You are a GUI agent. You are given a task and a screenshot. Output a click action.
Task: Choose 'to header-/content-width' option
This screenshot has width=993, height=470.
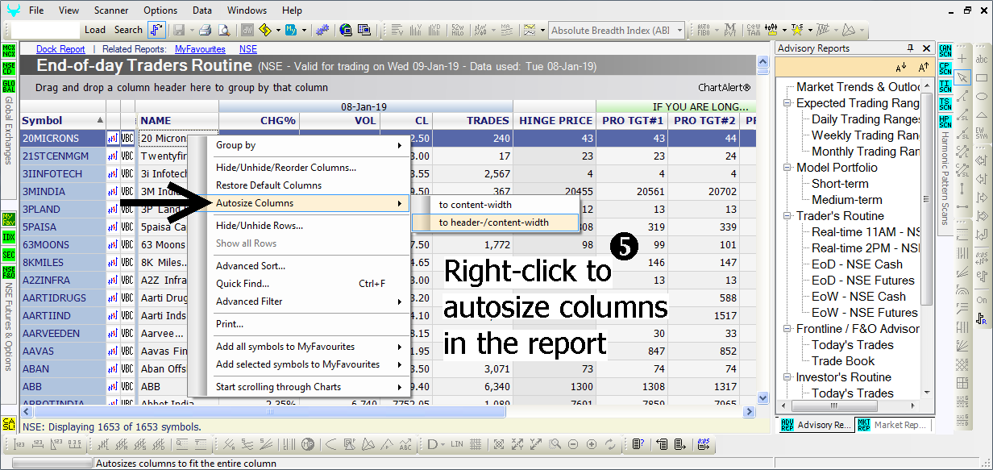[x=494, y=222]
